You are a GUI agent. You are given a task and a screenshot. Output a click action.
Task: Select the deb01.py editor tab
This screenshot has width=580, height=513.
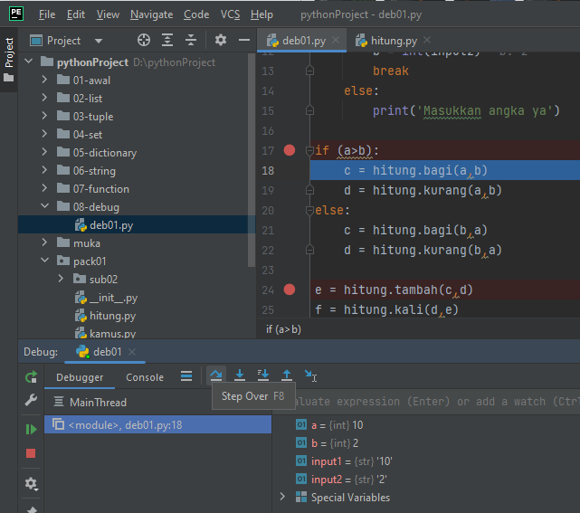point(304,41)
